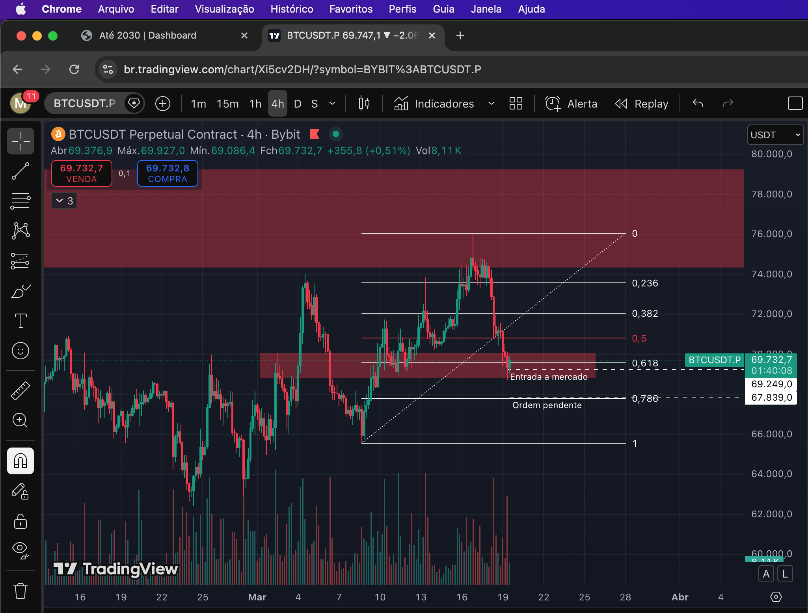The height and width of the screenshot is (613, 808).
Task: Select the trend line drawing tool
Action: [20, 171]
